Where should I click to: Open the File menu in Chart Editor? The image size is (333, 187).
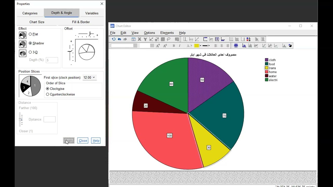(113, 33)
